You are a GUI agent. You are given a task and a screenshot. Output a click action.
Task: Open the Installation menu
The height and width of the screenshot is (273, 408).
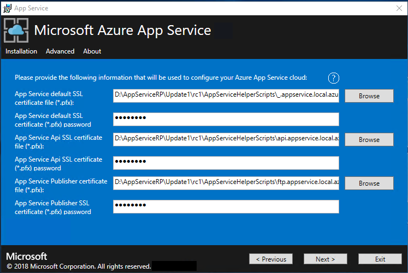click(x=21, y=51)
